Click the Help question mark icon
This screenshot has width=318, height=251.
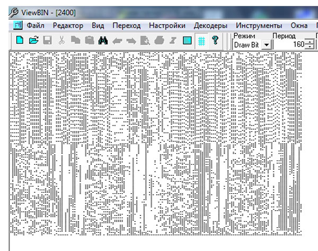click(215, 40)
